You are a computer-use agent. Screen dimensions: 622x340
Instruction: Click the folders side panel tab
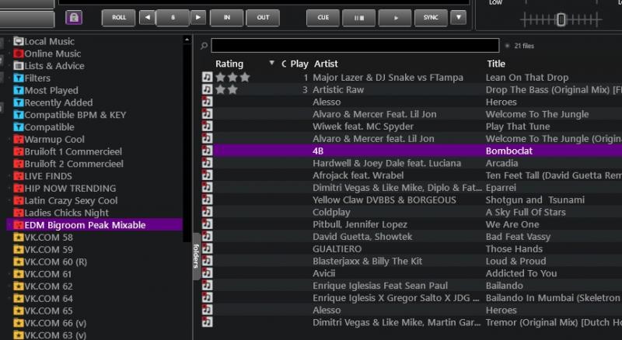tap(197, 256)
